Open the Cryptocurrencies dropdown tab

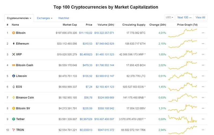coord(19,18)
